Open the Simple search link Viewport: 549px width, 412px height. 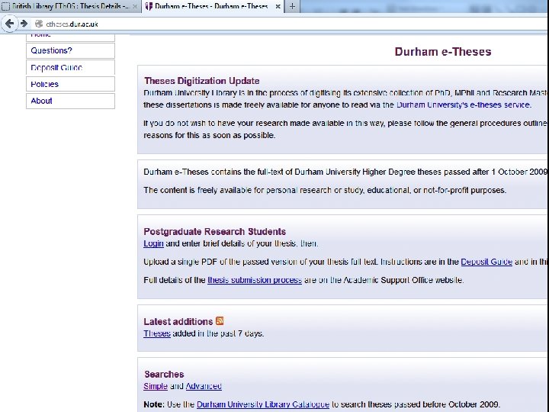(156, 386)
